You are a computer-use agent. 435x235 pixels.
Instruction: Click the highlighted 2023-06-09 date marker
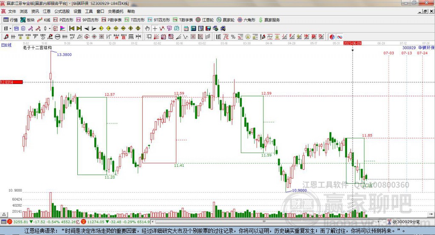[352, 43]
